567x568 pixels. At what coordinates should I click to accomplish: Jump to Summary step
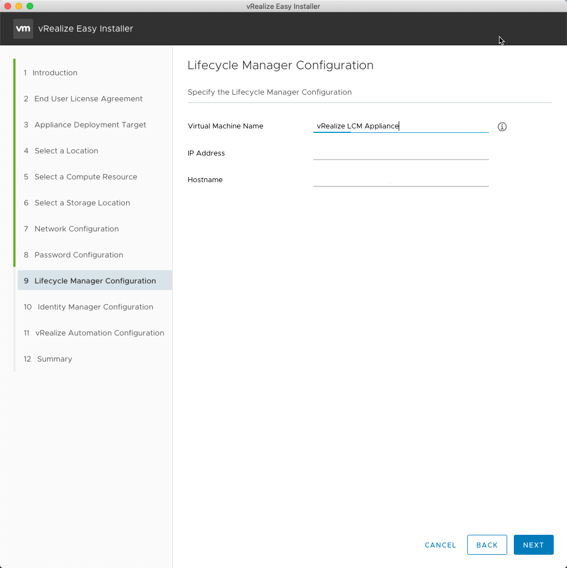click(x=54, y=359)
